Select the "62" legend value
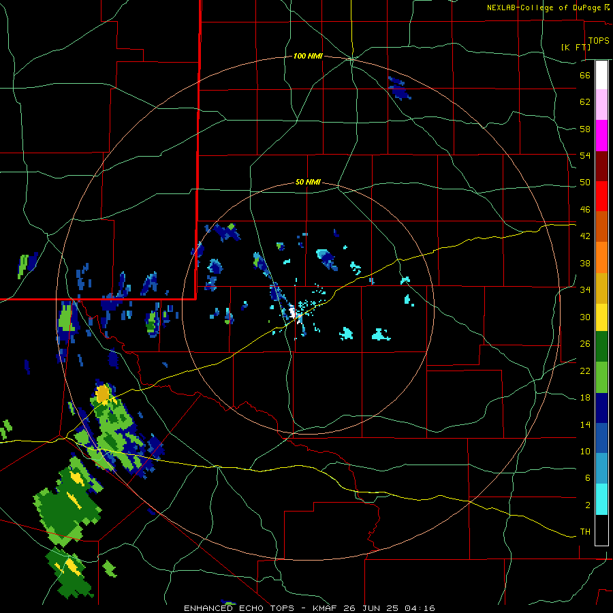Viewport: 613px width, 613px height. 585,101
